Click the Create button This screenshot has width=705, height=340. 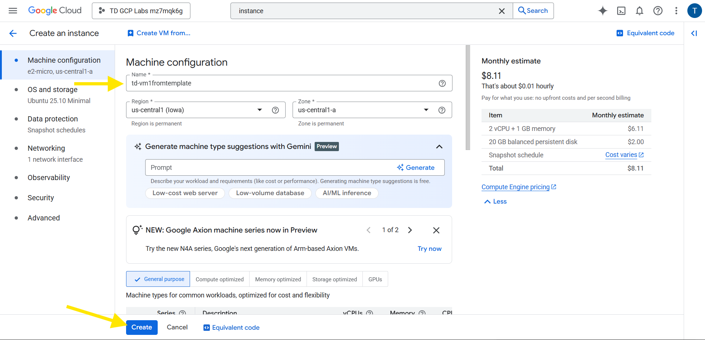pyautogui.click(x=142, y=327)
